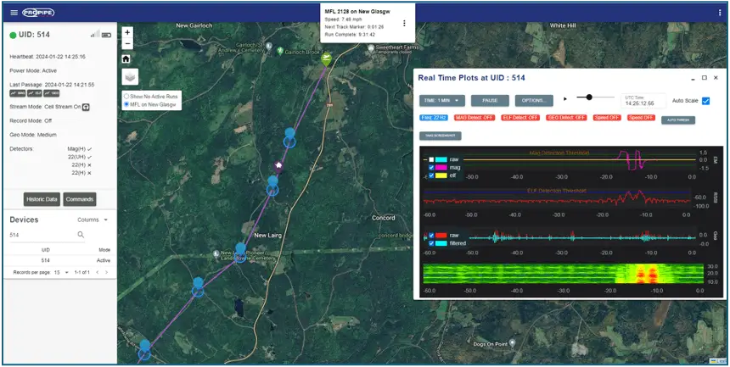Click the UID column header
This screenshot has height=367, width=730.
coord(45,251)
